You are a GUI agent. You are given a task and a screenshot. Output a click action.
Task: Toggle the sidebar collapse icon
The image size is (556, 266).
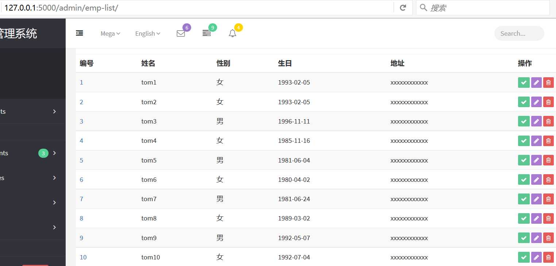(80, 33)
